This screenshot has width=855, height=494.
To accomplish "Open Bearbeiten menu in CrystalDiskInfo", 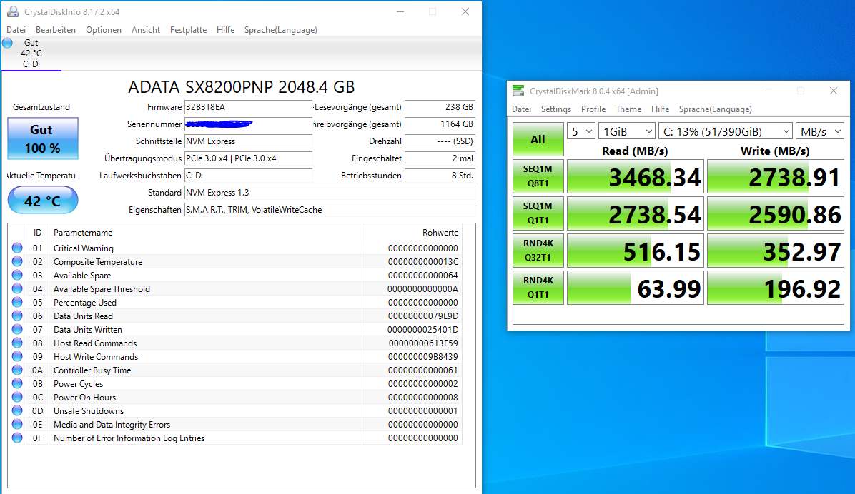I will 56,30.
